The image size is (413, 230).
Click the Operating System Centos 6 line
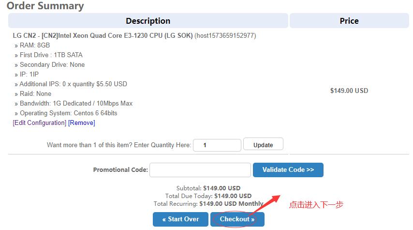66,113
